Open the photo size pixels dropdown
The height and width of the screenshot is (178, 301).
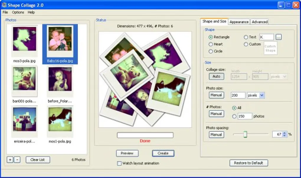tap(256, 95)
